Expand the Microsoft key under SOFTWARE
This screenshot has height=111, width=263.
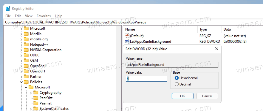(x=21, y=29)
